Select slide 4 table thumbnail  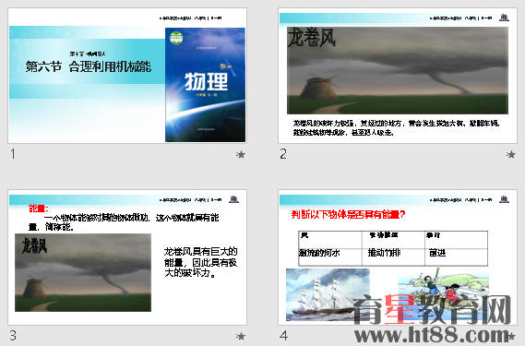pyautogui.click(x=398, y=257)
